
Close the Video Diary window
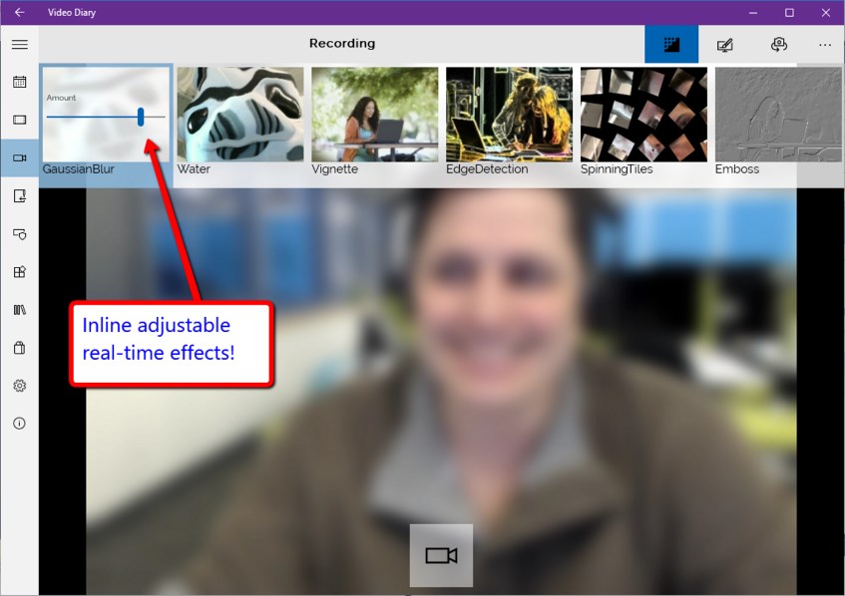point(826,12)
